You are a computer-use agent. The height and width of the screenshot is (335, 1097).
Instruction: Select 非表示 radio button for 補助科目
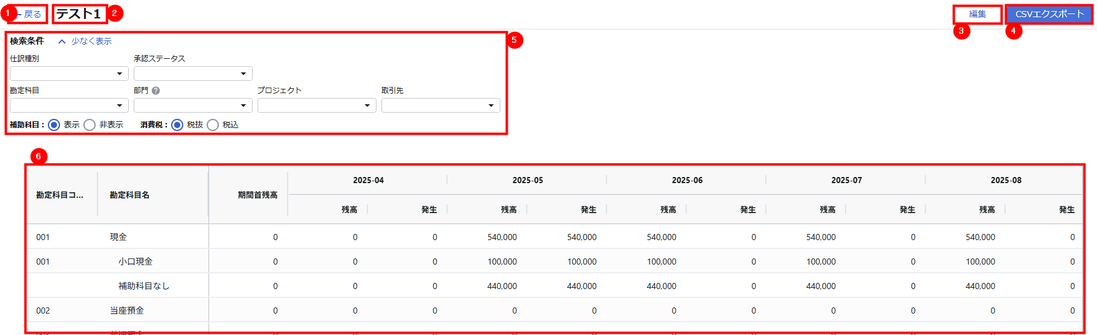(90, 125)
